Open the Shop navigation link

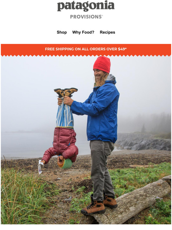point(62,32)
